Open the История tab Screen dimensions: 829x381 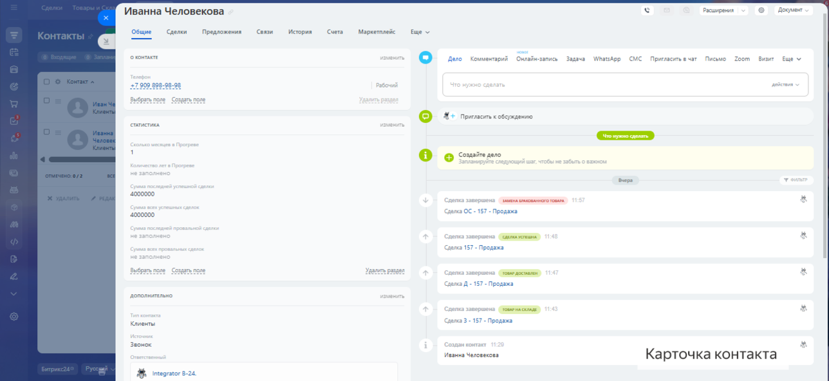pyautogui.click(x=300, y=32)
